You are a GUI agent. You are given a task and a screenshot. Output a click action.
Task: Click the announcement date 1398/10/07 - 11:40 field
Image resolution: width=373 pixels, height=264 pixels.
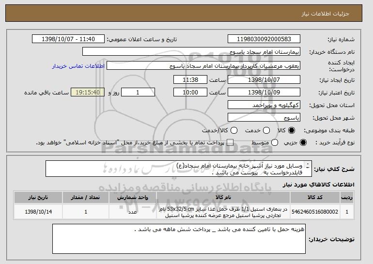tap(68, 39)
